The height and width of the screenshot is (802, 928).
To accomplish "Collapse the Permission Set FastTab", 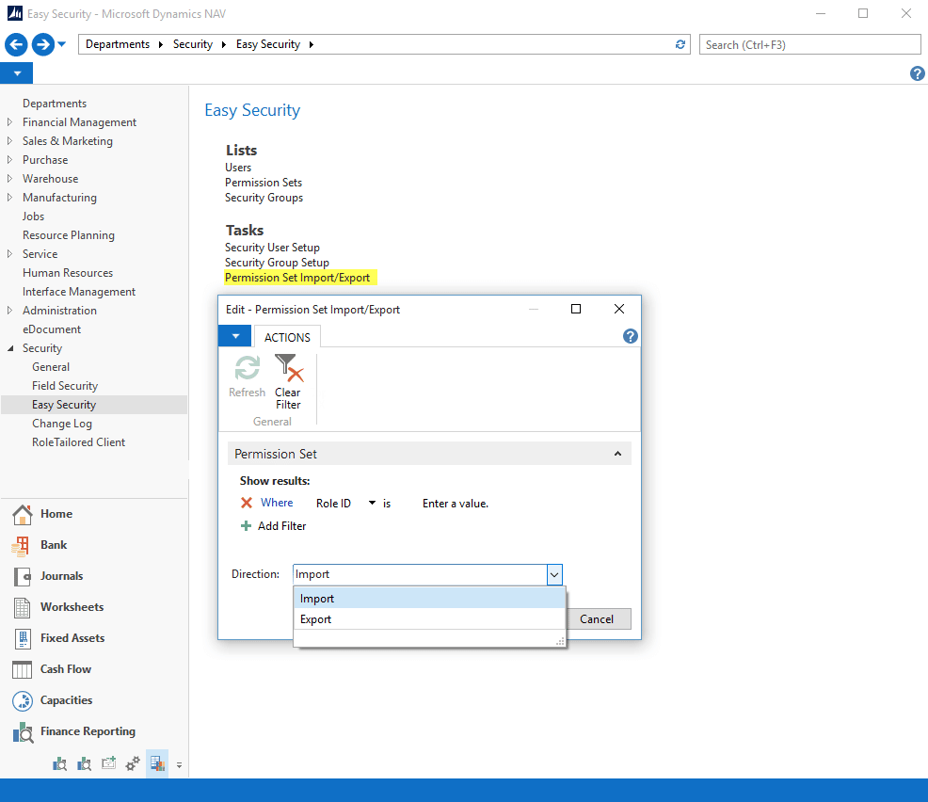I will coord(617,454).
